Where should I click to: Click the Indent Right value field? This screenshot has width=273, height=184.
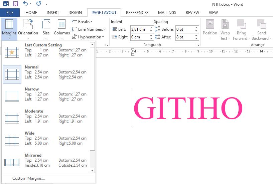click(140, 37)
